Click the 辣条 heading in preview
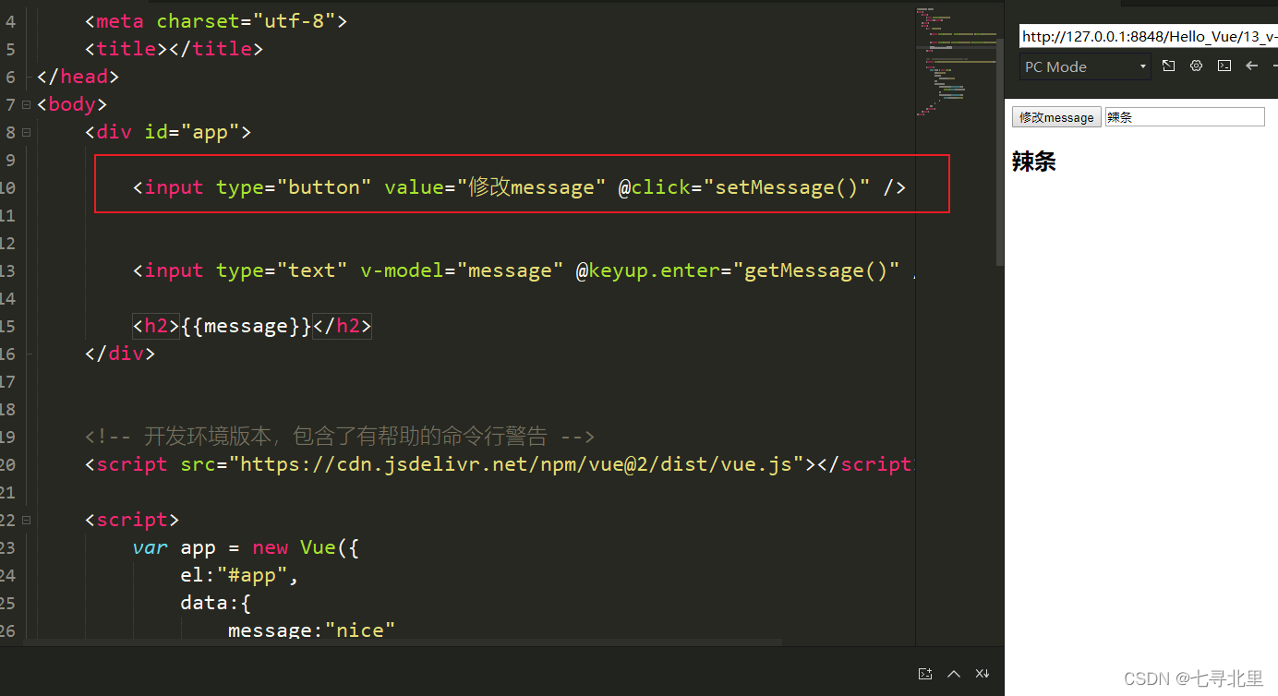Image resolution: width=1278 pixels, height=696 pixels. tap(1034, 162)
